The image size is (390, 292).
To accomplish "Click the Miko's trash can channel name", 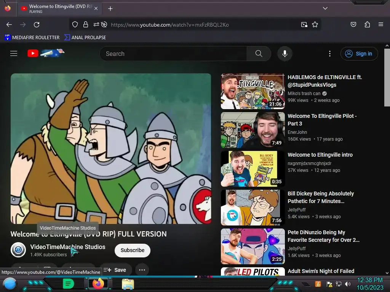I will point(304,94).
